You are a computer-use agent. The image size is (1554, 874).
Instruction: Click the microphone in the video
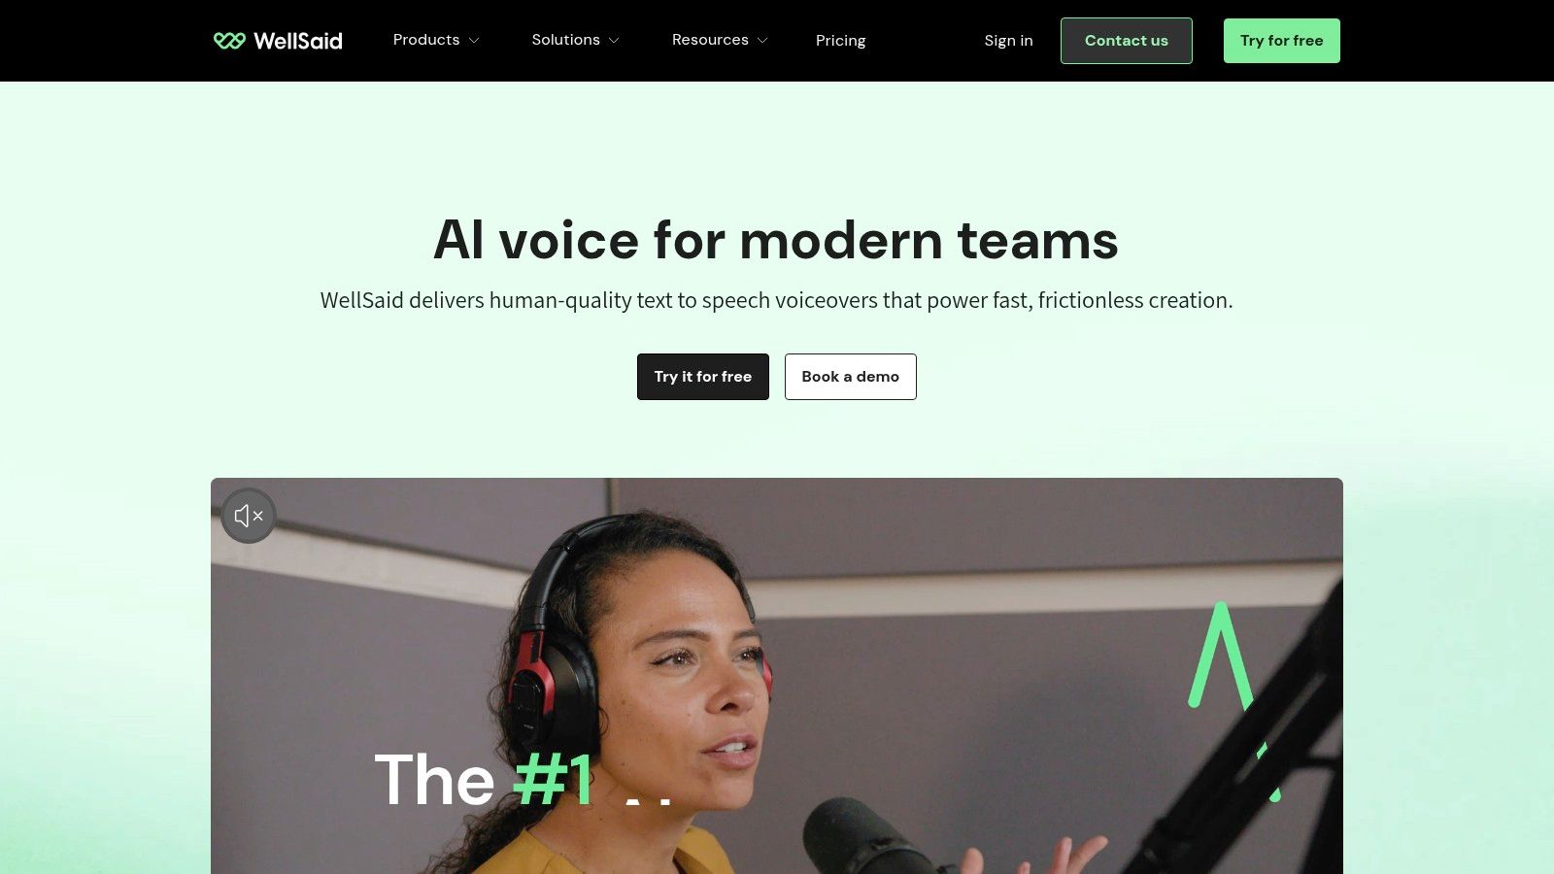pos(869,835)
